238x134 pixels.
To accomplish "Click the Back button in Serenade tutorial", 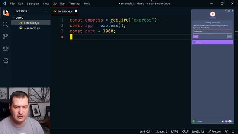I will coord(196,36).
